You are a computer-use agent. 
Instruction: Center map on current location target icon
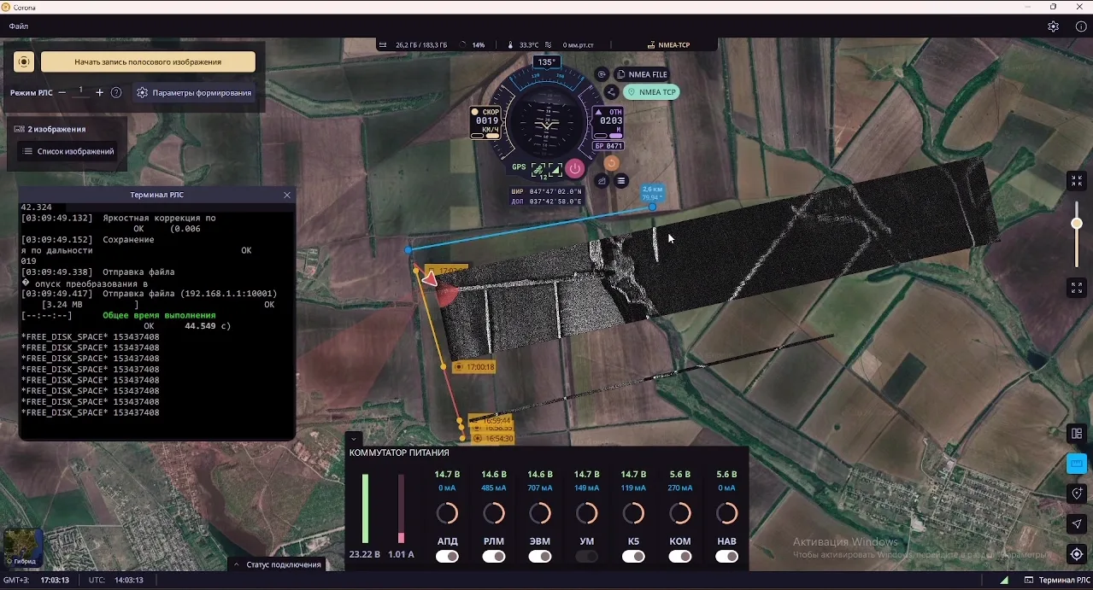[1077, 554]
